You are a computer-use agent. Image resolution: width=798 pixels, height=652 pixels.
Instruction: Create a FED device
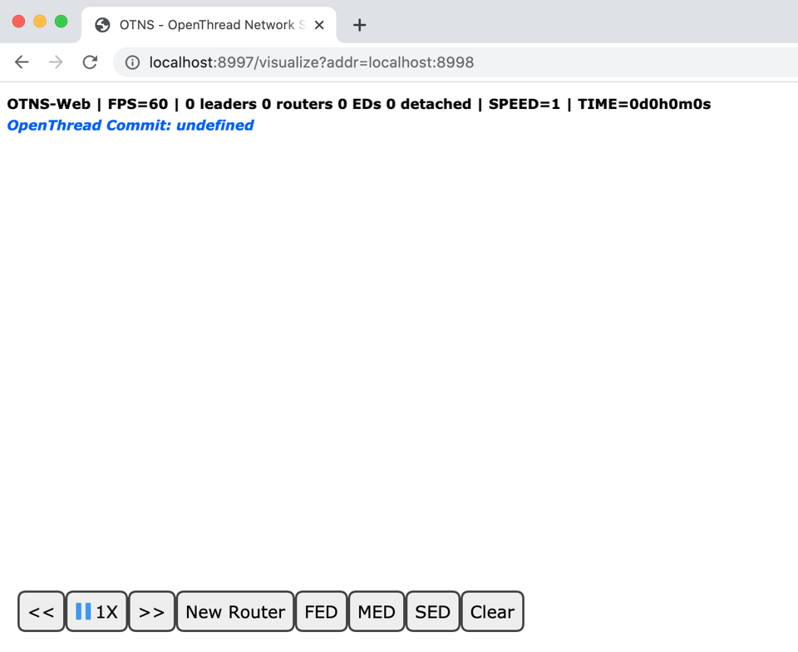tap(321, 611)
